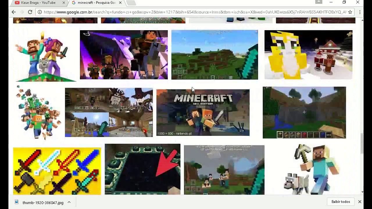Open a new browser tab
Image resolution: width=372 pixels, height=209 pixels.
tap(131, 3)
